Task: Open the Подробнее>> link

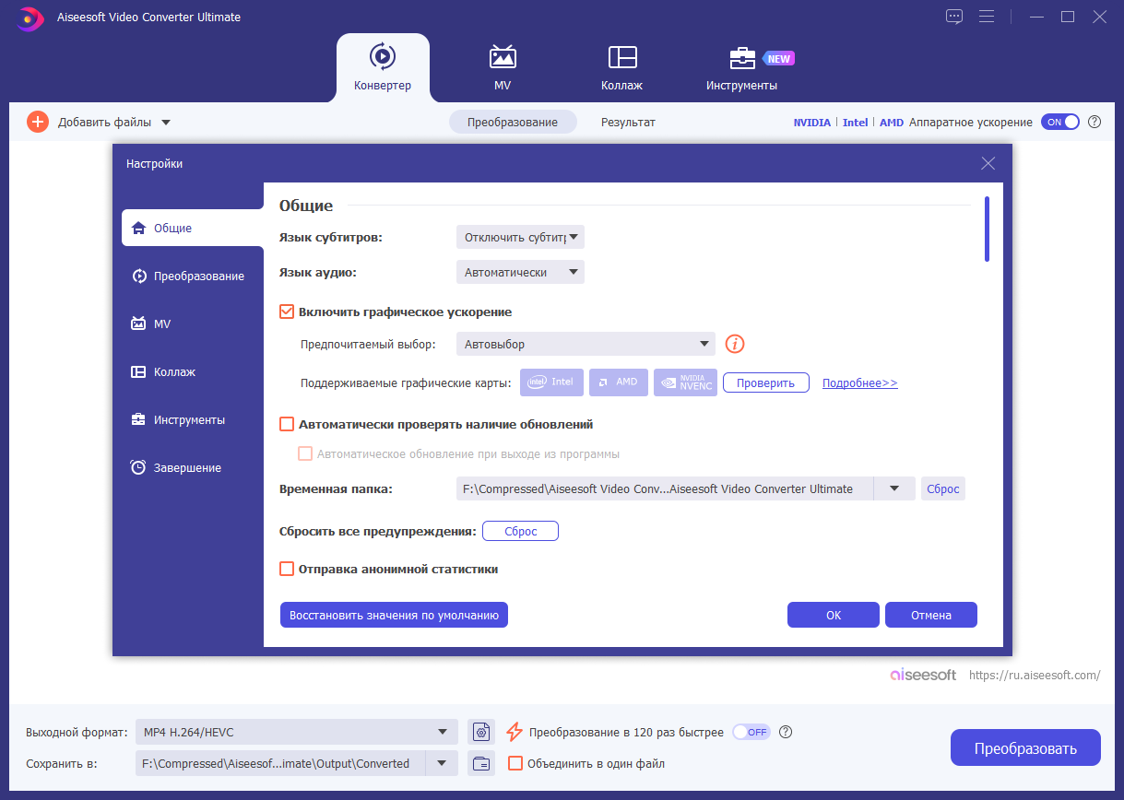Action: (860, 382)
